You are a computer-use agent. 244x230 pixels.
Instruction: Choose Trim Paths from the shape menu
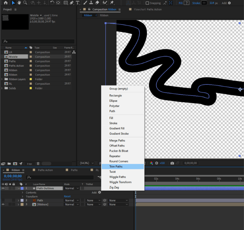coord(116,166)
